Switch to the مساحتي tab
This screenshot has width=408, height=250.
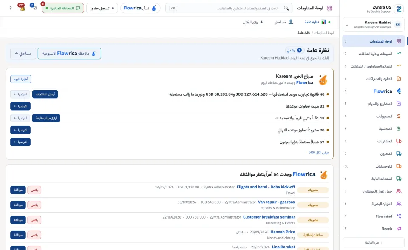(283, 22)
